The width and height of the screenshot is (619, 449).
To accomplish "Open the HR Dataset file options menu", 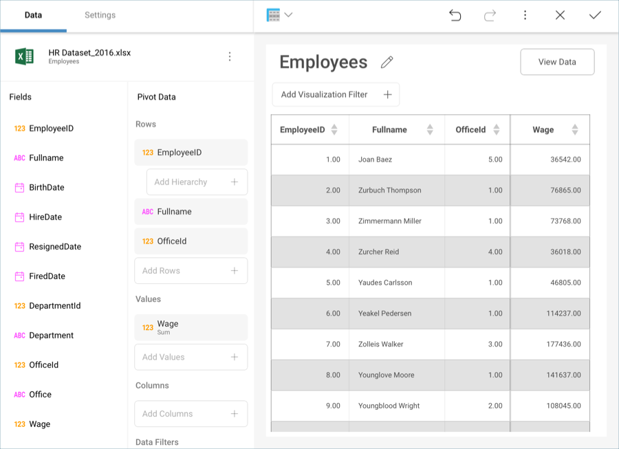I will point(230,56).
